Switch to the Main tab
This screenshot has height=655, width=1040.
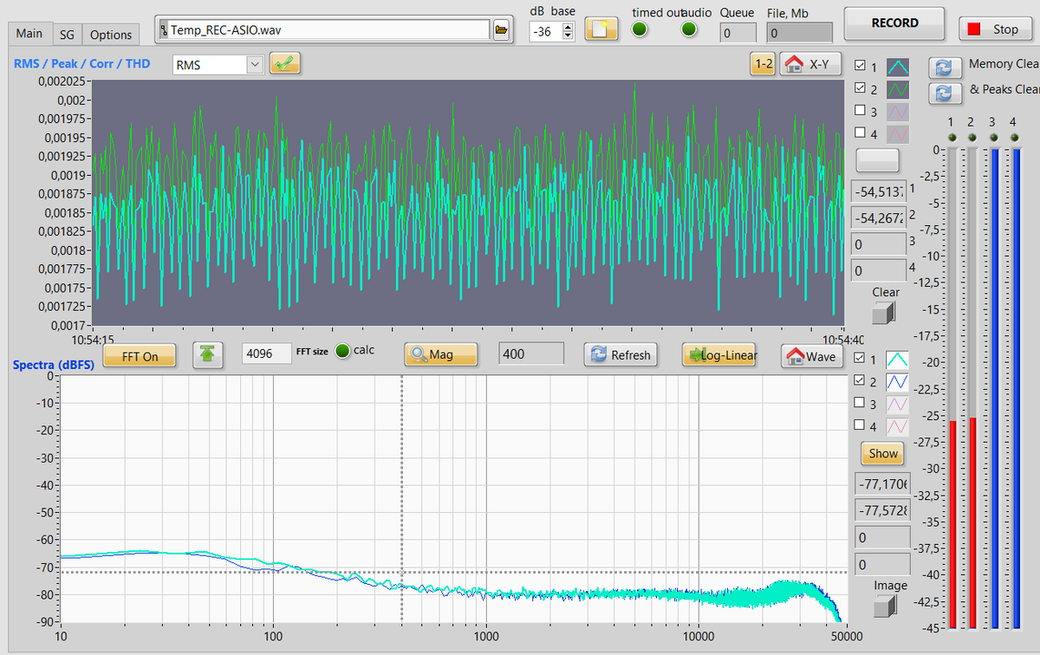(x=29, y=34)
